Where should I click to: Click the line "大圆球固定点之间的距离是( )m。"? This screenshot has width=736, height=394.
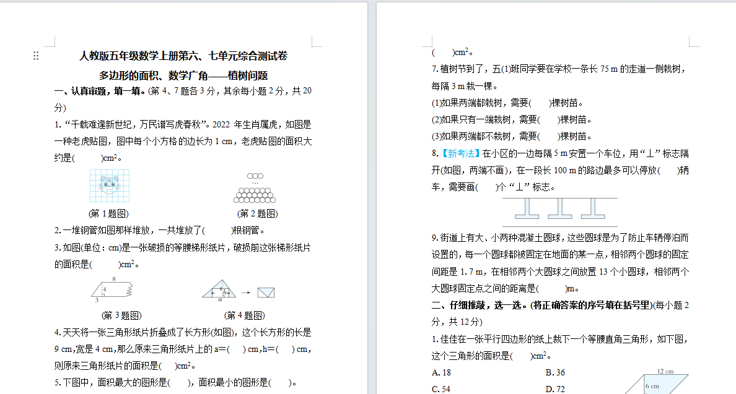(506, 289)
